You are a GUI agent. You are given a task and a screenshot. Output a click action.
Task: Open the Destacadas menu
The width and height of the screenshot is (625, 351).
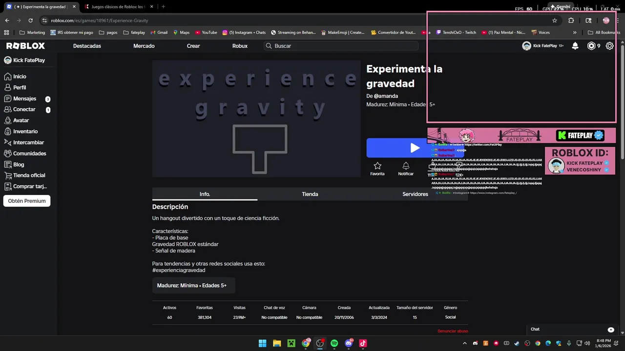click(87, 46)
